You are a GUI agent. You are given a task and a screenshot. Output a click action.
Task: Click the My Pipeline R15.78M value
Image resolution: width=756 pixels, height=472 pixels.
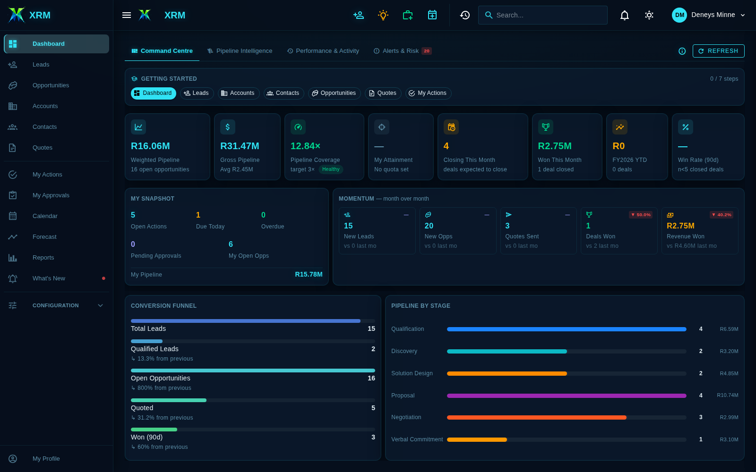tap(309, 275)
